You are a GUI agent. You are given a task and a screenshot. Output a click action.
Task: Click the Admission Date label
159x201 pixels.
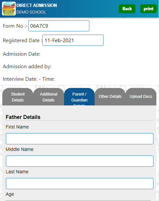click(22, 54)
